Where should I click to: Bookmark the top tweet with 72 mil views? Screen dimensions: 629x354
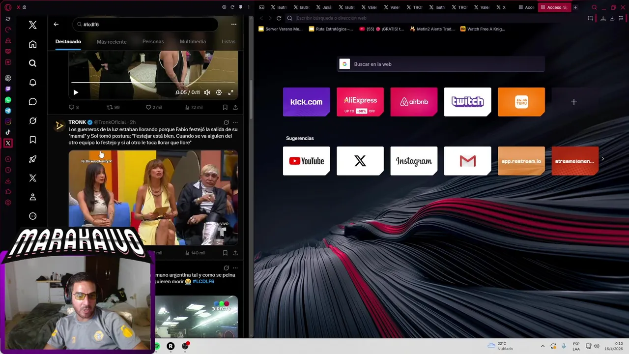pyautogui.click(x=225, y=107)
